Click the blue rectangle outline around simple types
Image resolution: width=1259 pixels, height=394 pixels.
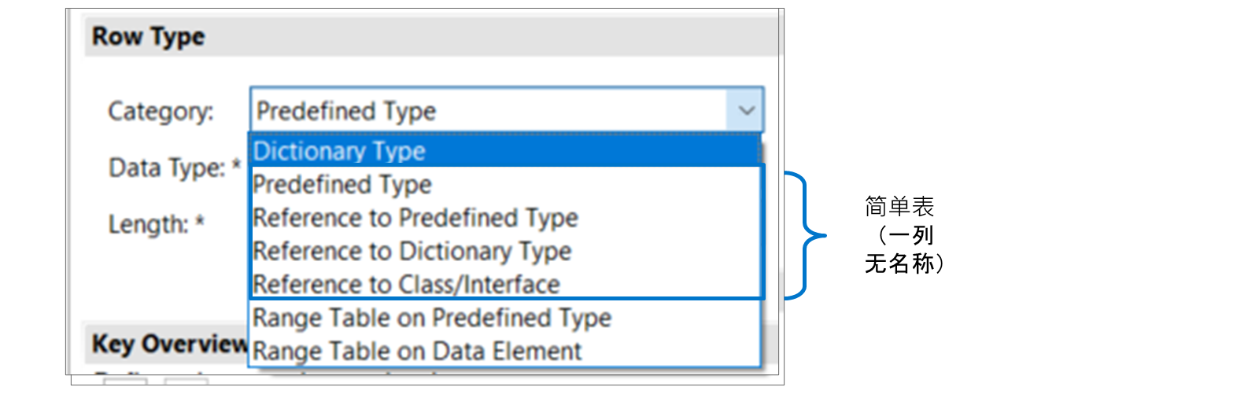click(x=507, y=232)
